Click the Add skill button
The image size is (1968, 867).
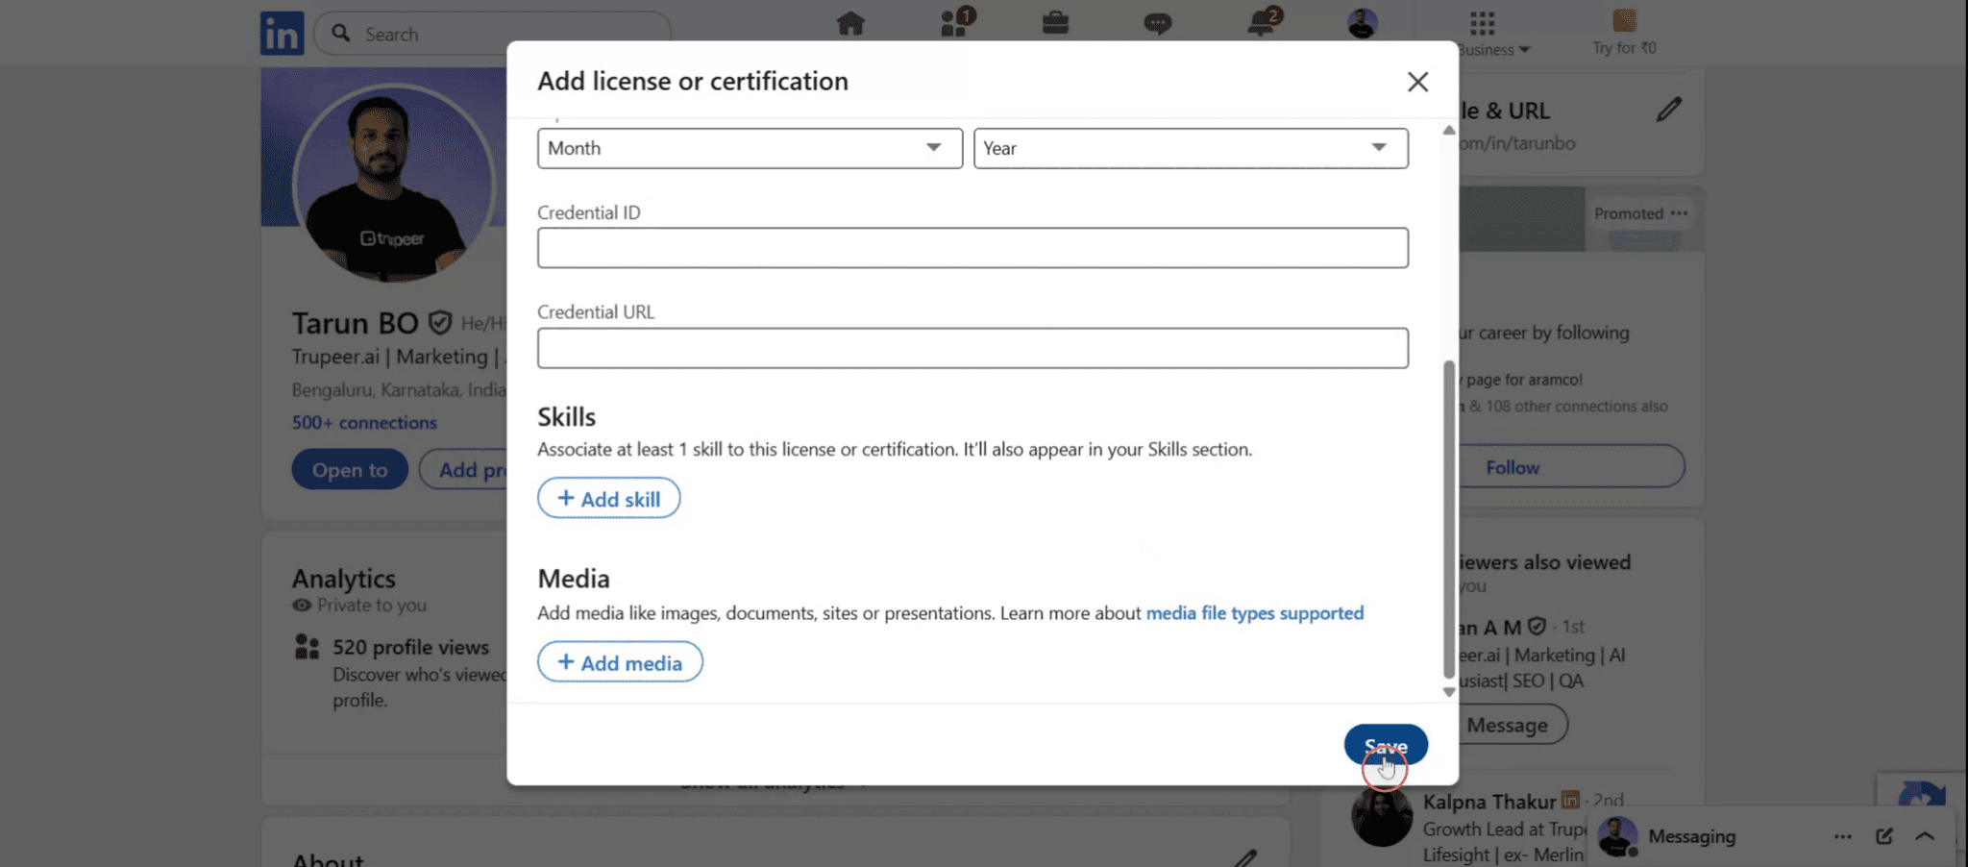point(608,498)
